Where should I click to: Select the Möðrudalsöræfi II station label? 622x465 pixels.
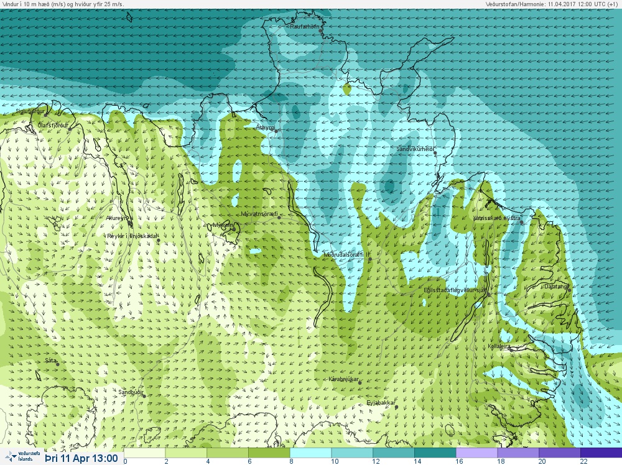[x=346, y=255]
